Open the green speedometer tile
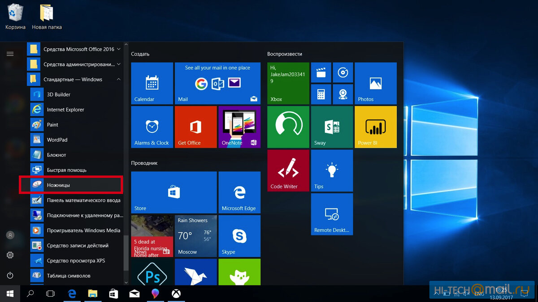The width and height of the screenshot is (538, 302). pyautogui.click(x=288, y=127)
